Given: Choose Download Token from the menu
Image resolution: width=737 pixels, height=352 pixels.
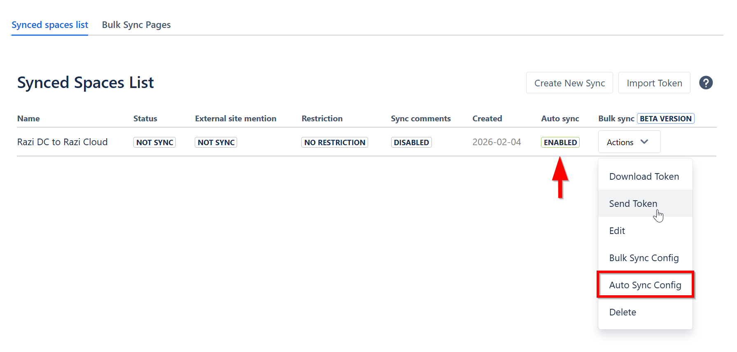Looking at the screenshot, I should point(644,176).
